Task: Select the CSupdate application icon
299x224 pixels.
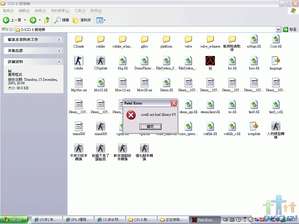Action: tap(100, 61)
